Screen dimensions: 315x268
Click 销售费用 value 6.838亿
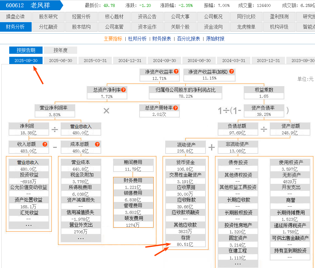point(133,200)
